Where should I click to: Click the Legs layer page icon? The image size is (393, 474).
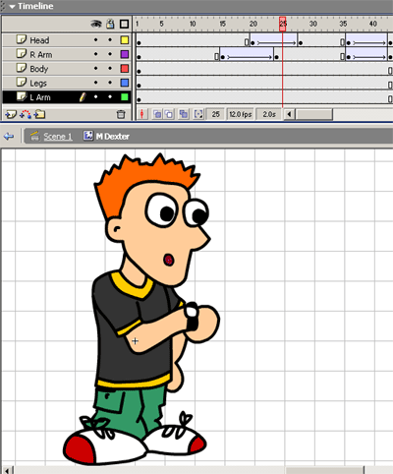click(x=21, y=82)
